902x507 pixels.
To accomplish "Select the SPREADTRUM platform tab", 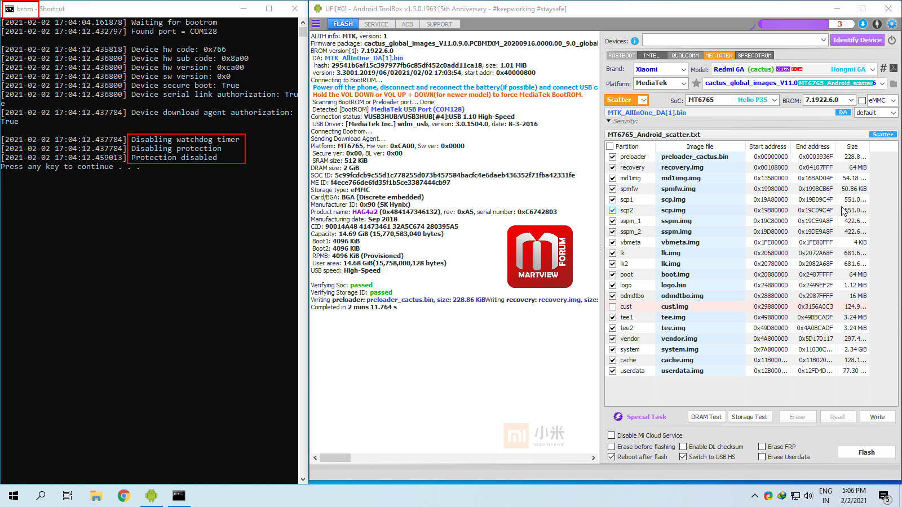I will click(754, 56).
